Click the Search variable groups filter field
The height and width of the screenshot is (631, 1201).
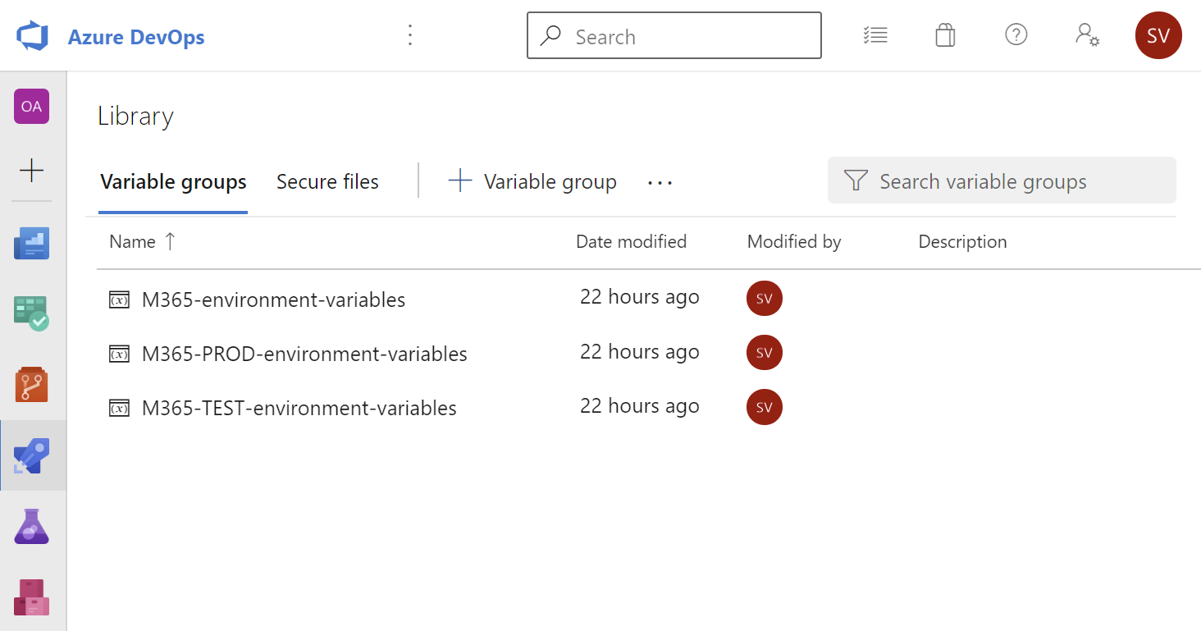pyautogui.click(x=1002, y=181)
